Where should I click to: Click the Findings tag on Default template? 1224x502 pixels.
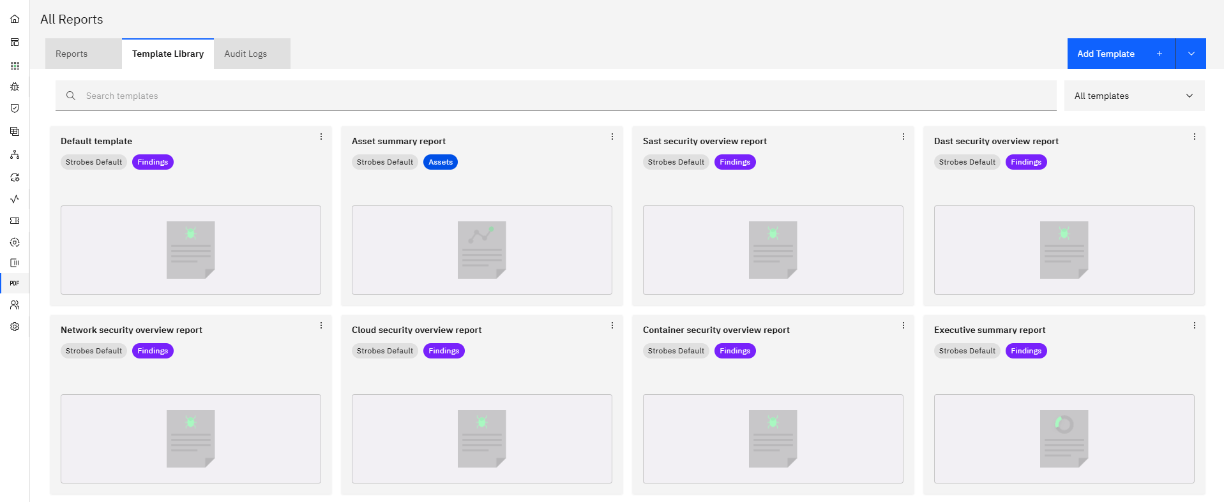153,162
